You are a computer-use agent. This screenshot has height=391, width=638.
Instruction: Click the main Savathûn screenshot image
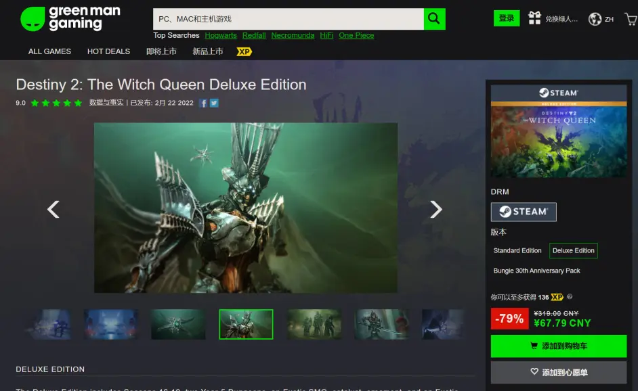[x=246, y=208]
